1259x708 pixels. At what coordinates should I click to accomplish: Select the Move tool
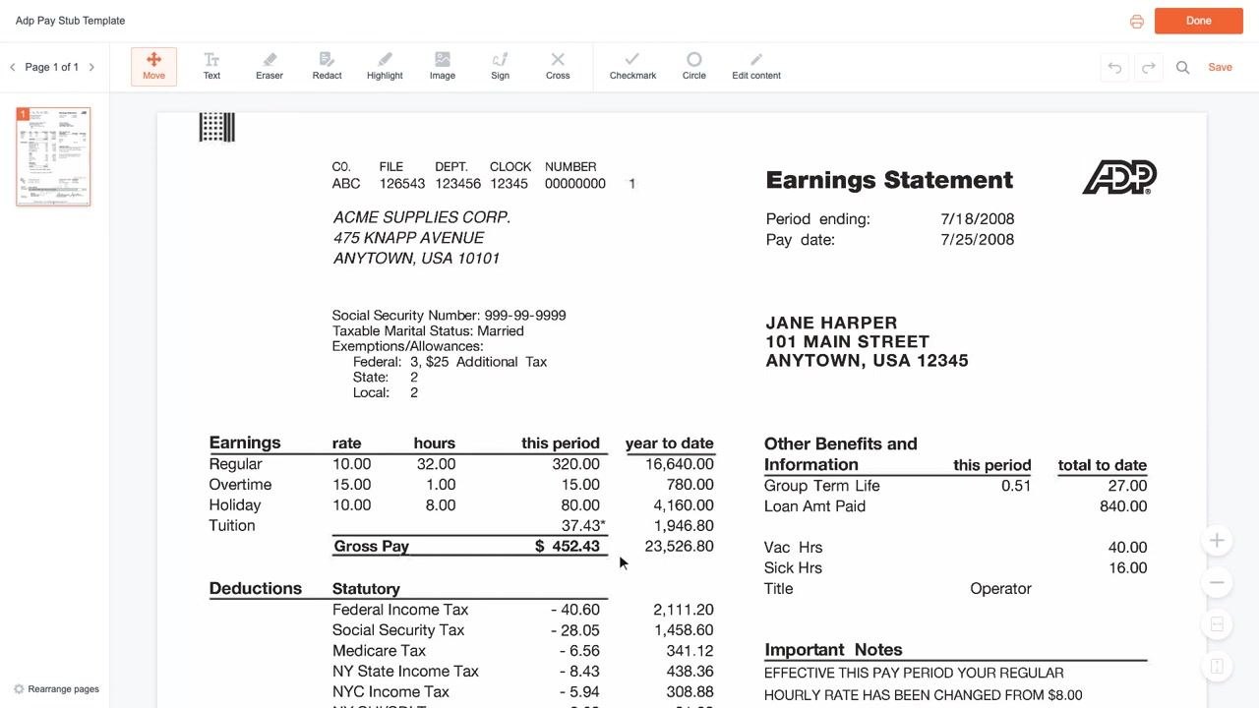[153, 66]
